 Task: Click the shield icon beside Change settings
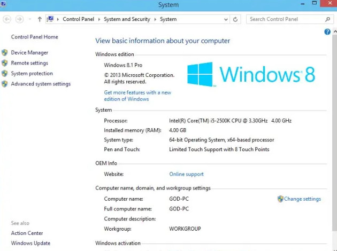[x=280, y=199]
